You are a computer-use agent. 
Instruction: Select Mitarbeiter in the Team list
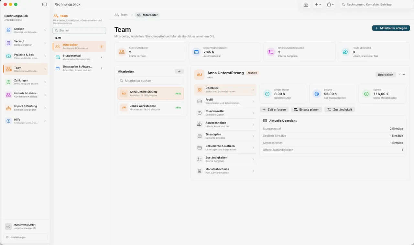tap(79, 46)
